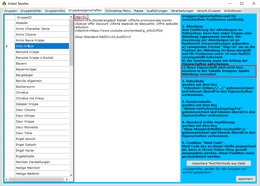Open the Onlineshop Menu tab
This screenshot has height=186, width=260.
[118, 11]
